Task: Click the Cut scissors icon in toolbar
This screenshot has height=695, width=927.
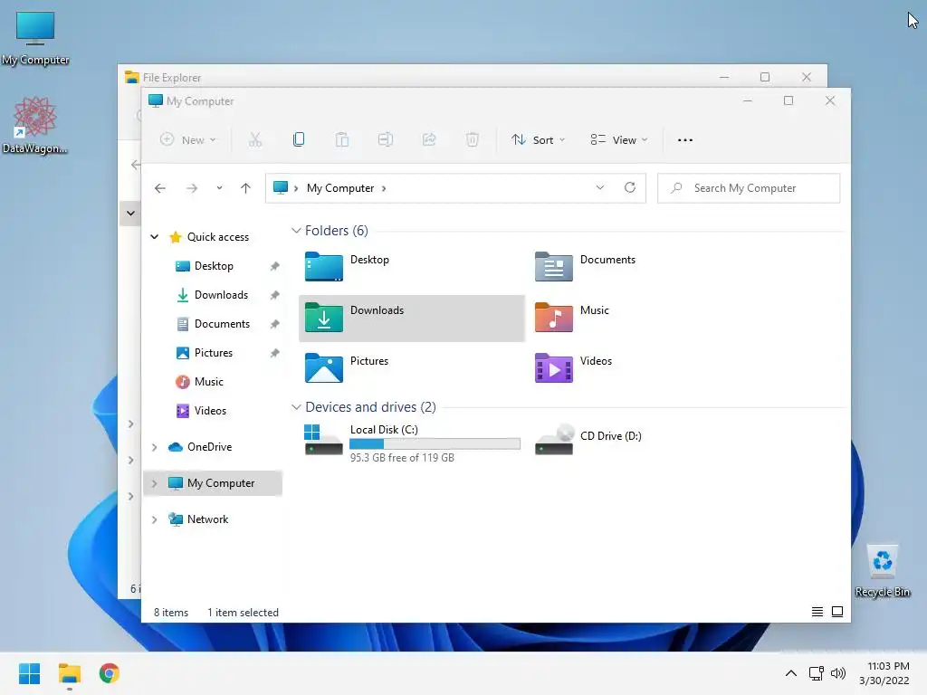Action: [254, 139]
